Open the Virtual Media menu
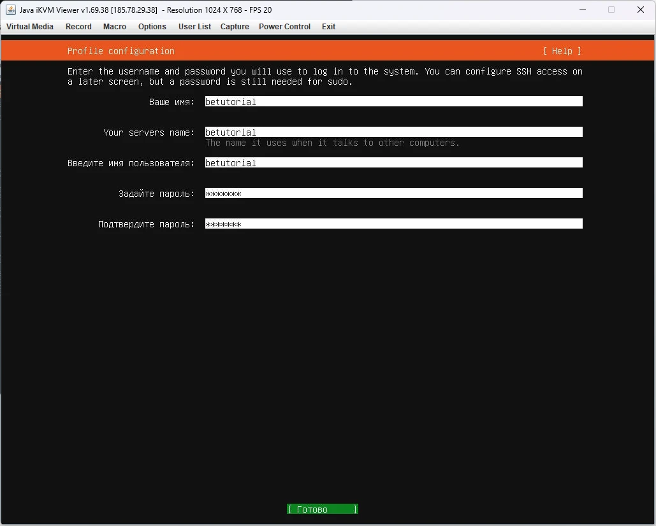 point(30,27)
